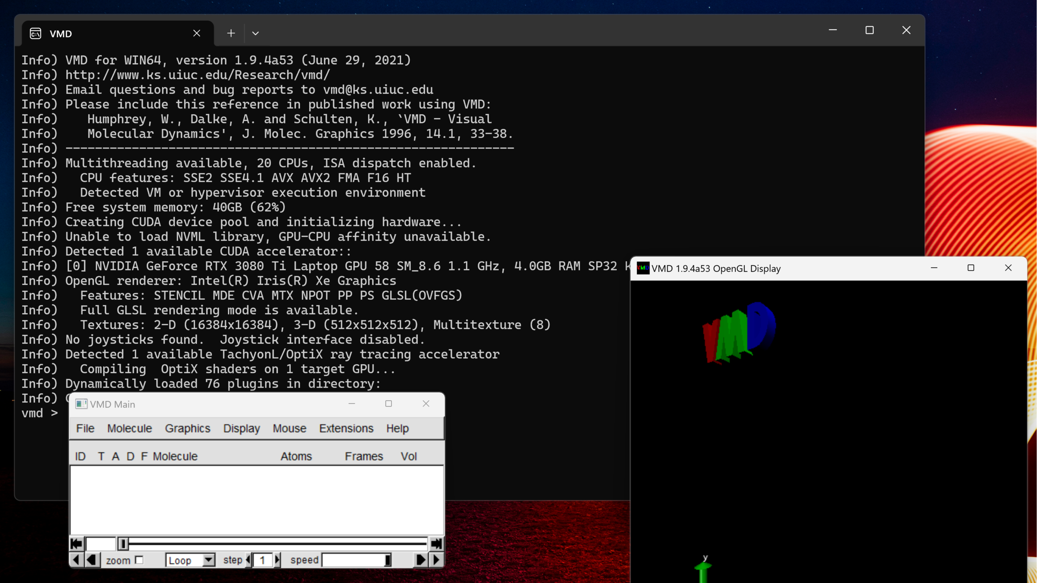Drag the frame scrubber timeline slider
1037x583 pixels.
[x=123, y=543]
